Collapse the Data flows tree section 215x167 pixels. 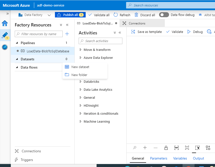click(17, 67)
